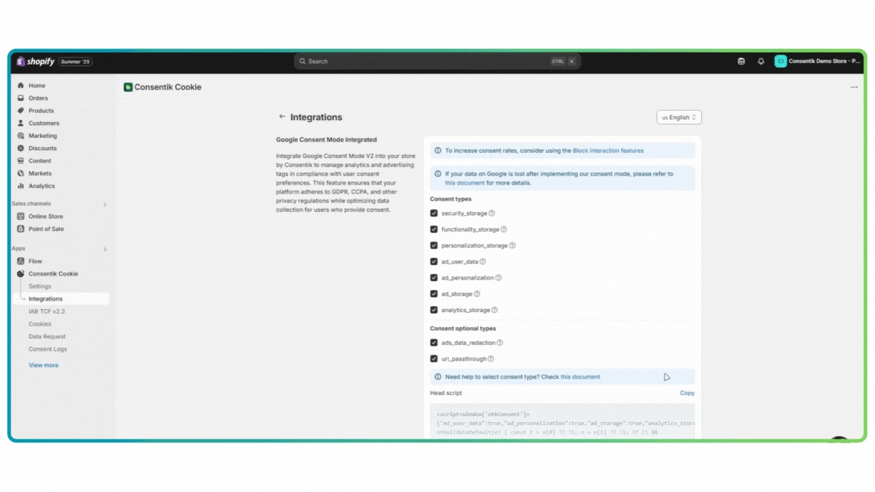Screen dimensions: 875x492
Task: Disable the ad_personalization checkbox
Action: point(434,278)
